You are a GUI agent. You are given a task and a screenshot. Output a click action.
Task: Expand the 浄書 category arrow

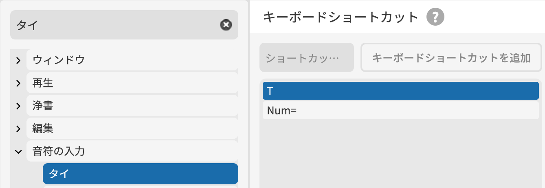point(18,106)
